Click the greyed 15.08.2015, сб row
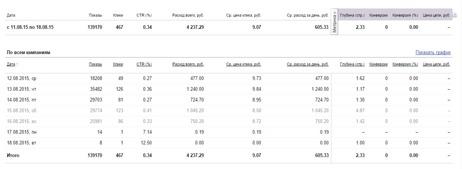The width and height of the screenshot is (462, 169). click(19, 111)
